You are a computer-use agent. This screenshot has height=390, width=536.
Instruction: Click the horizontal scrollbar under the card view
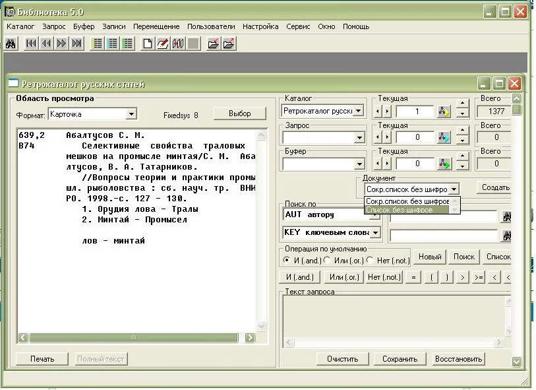coord(133,337)
